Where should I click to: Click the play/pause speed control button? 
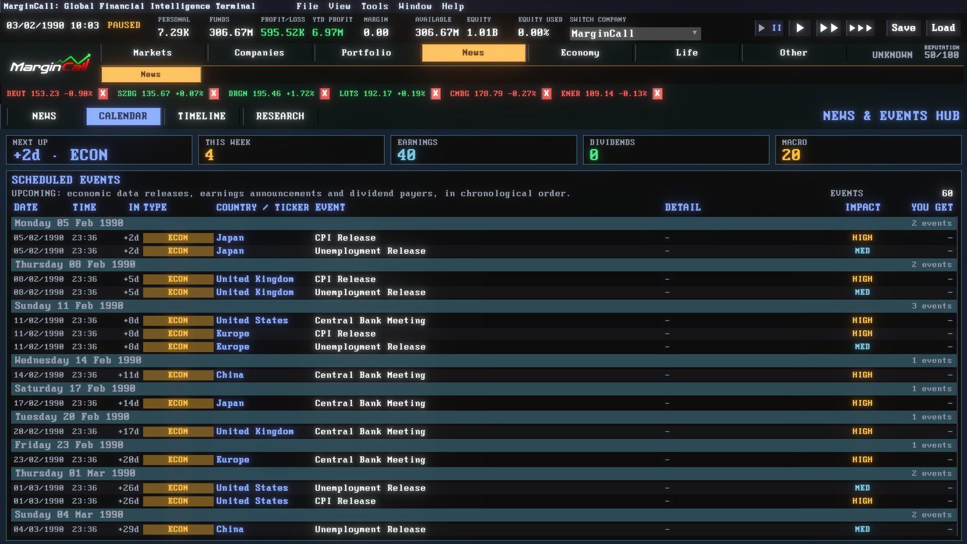coord(770,28)
